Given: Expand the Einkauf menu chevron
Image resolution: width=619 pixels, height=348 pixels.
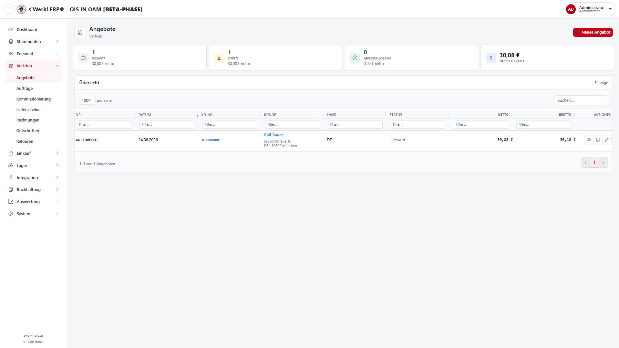Looking at the screenshot, I should point(57,153).
